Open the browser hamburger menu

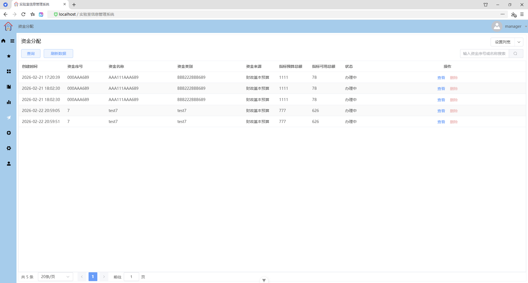coord(522,14)
